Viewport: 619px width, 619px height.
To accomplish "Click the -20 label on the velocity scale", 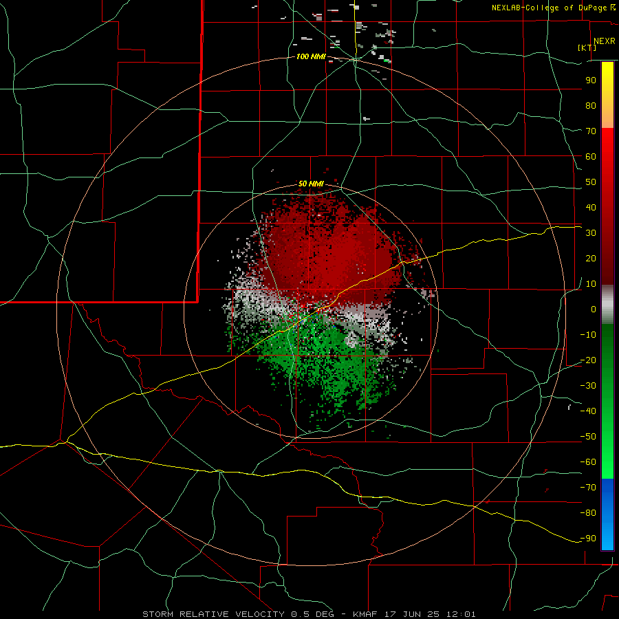I will [588, 360].
